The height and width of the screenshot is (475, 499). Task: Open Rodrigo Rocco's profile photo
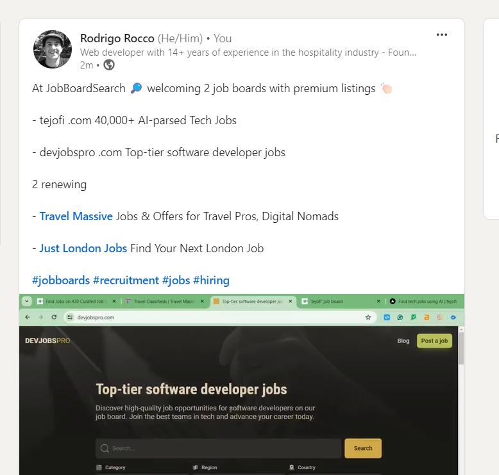point(53,49)
